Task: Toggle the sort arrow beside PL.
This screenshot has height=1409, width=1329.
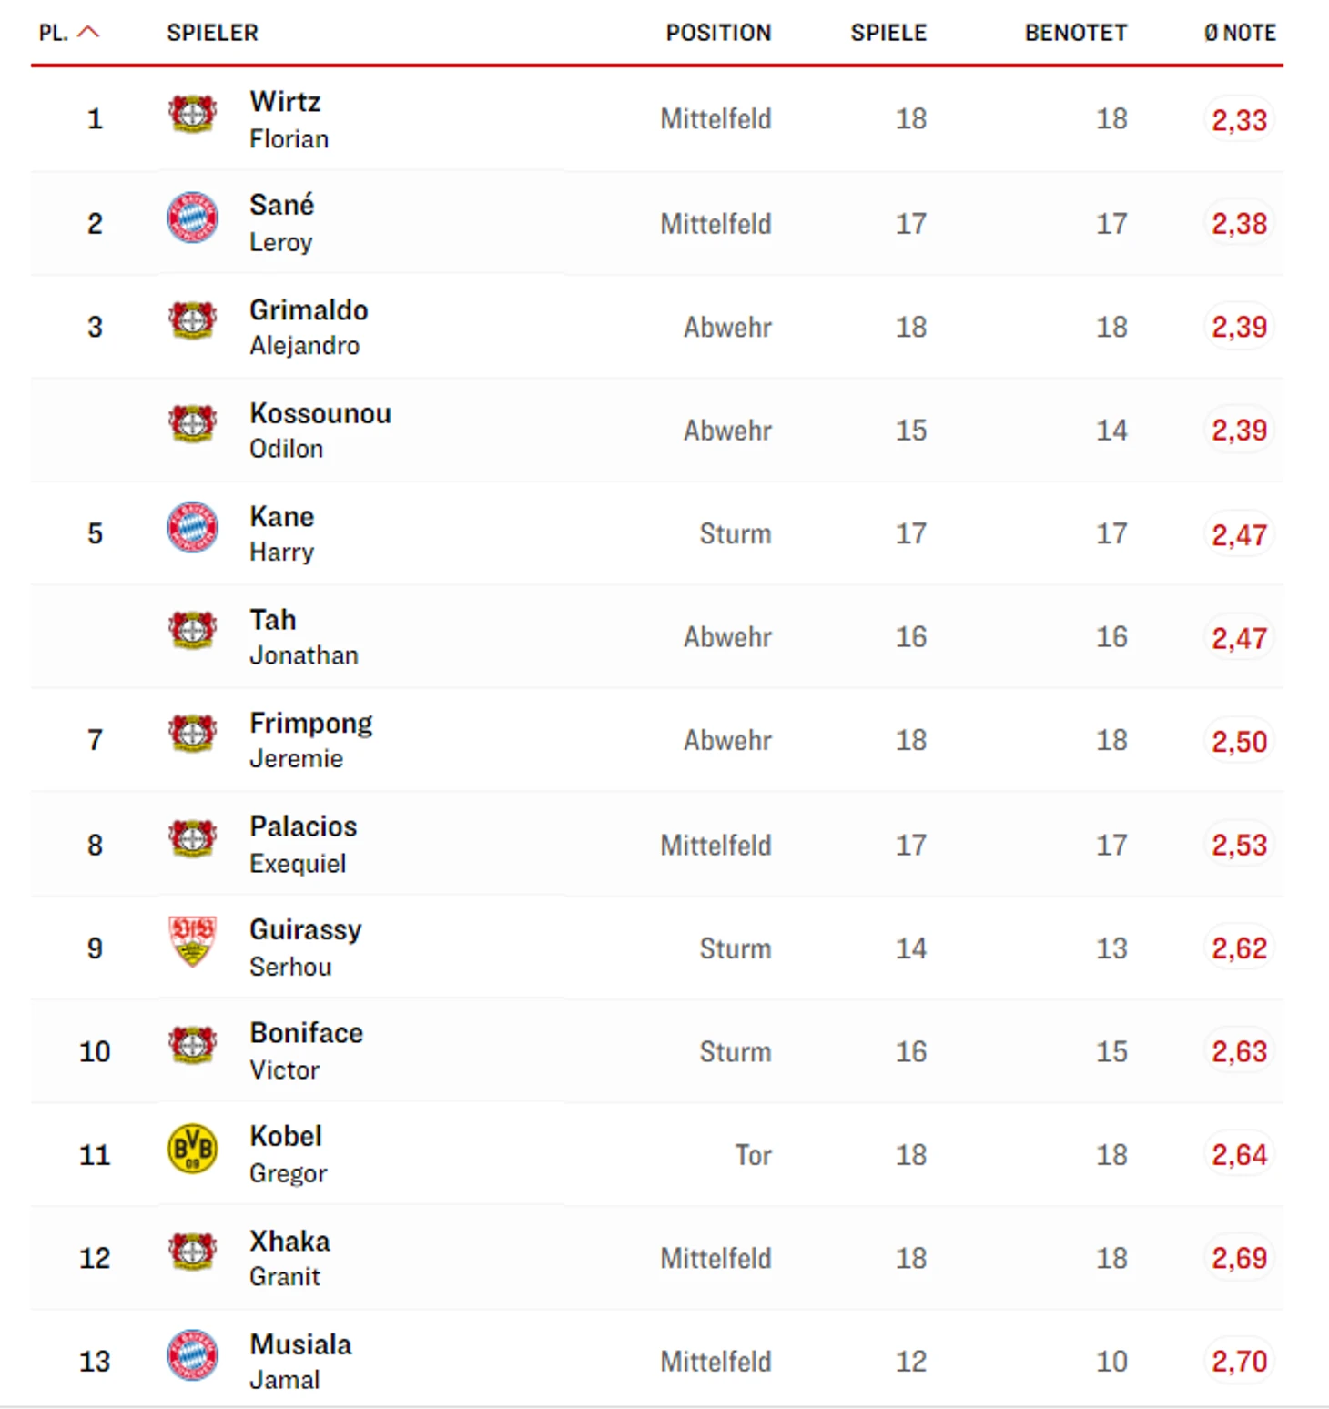Action: (x=88, y=32)
